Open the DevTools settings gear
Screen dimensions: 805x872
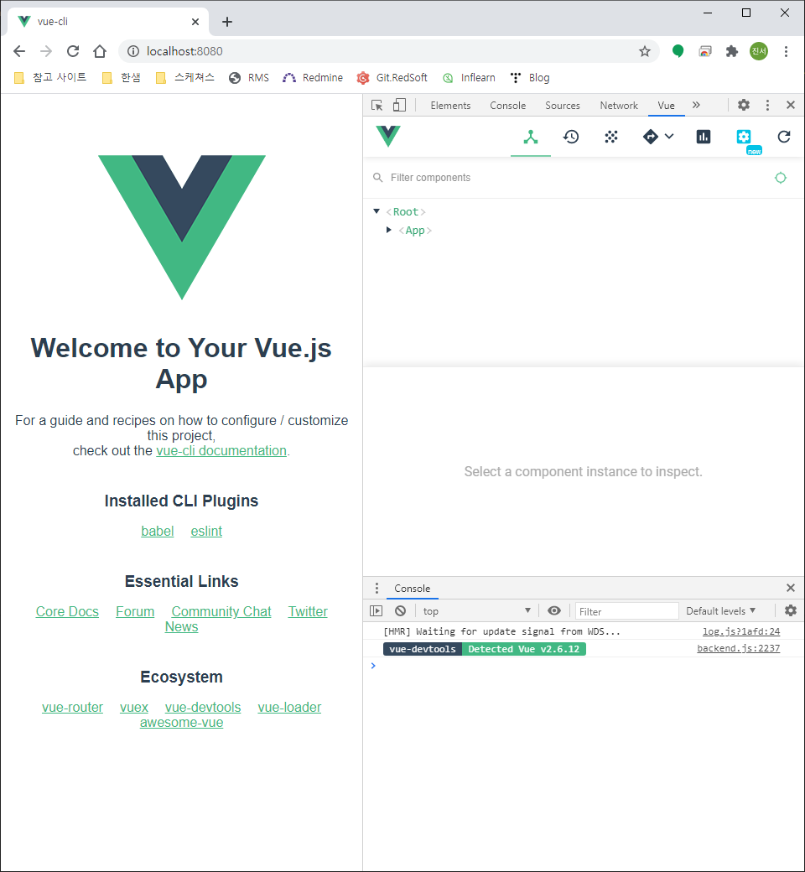[744, 105]
